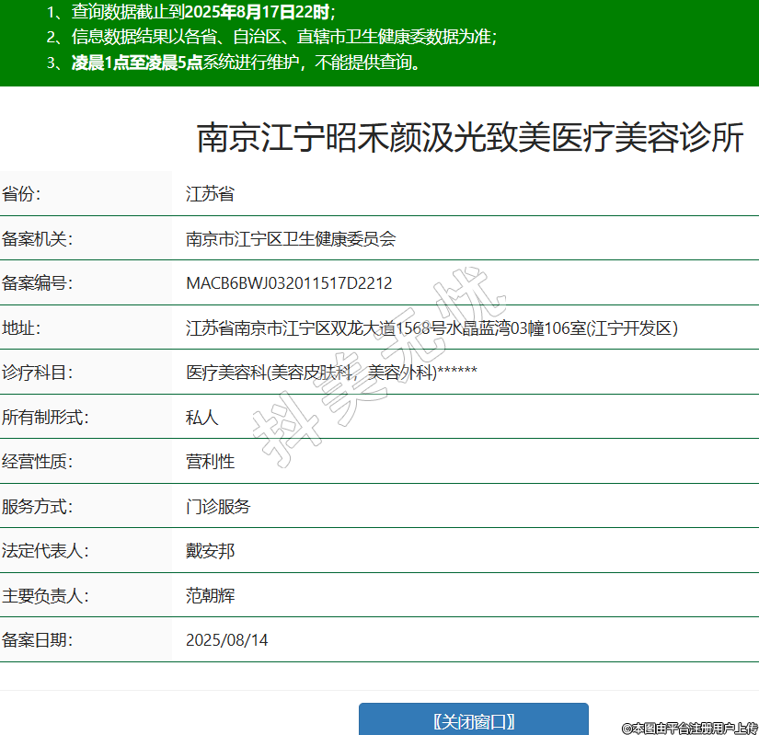Click the 地址 field label
Image resolution: width=759 pixels, height=735 pixels.
(22, 327)
